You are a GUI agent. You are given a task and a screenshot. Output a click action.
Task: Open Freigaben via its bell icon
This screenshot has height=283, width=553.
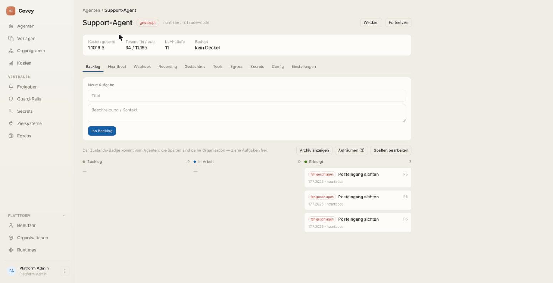(x=11, y=87)
